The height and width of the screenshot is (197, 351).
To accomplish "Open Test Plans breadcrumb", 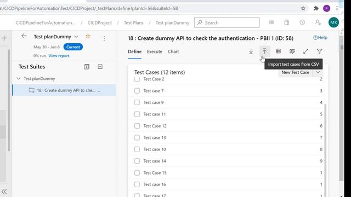I will pyautogui.click(x=134, y=22).
